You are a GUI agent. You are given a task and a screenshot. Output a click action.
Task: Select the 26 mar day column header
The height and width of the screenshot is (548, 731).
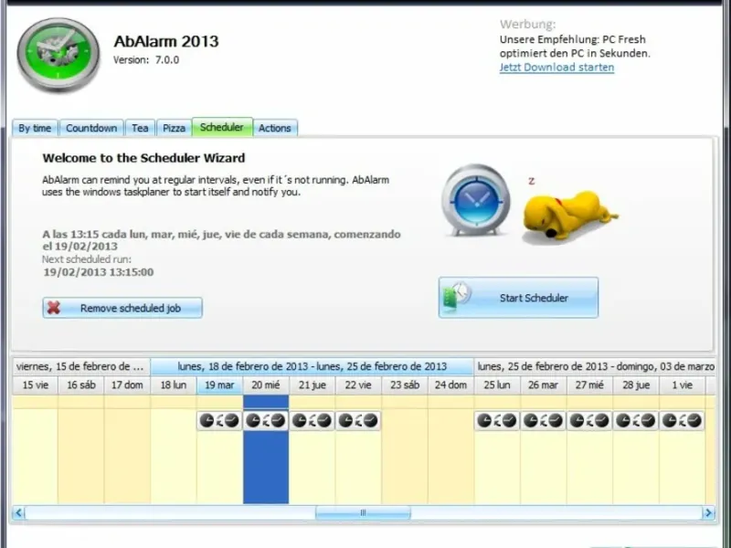(543, 385)
